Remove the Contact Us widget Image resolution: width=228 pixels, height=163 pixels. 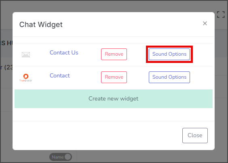114,54
